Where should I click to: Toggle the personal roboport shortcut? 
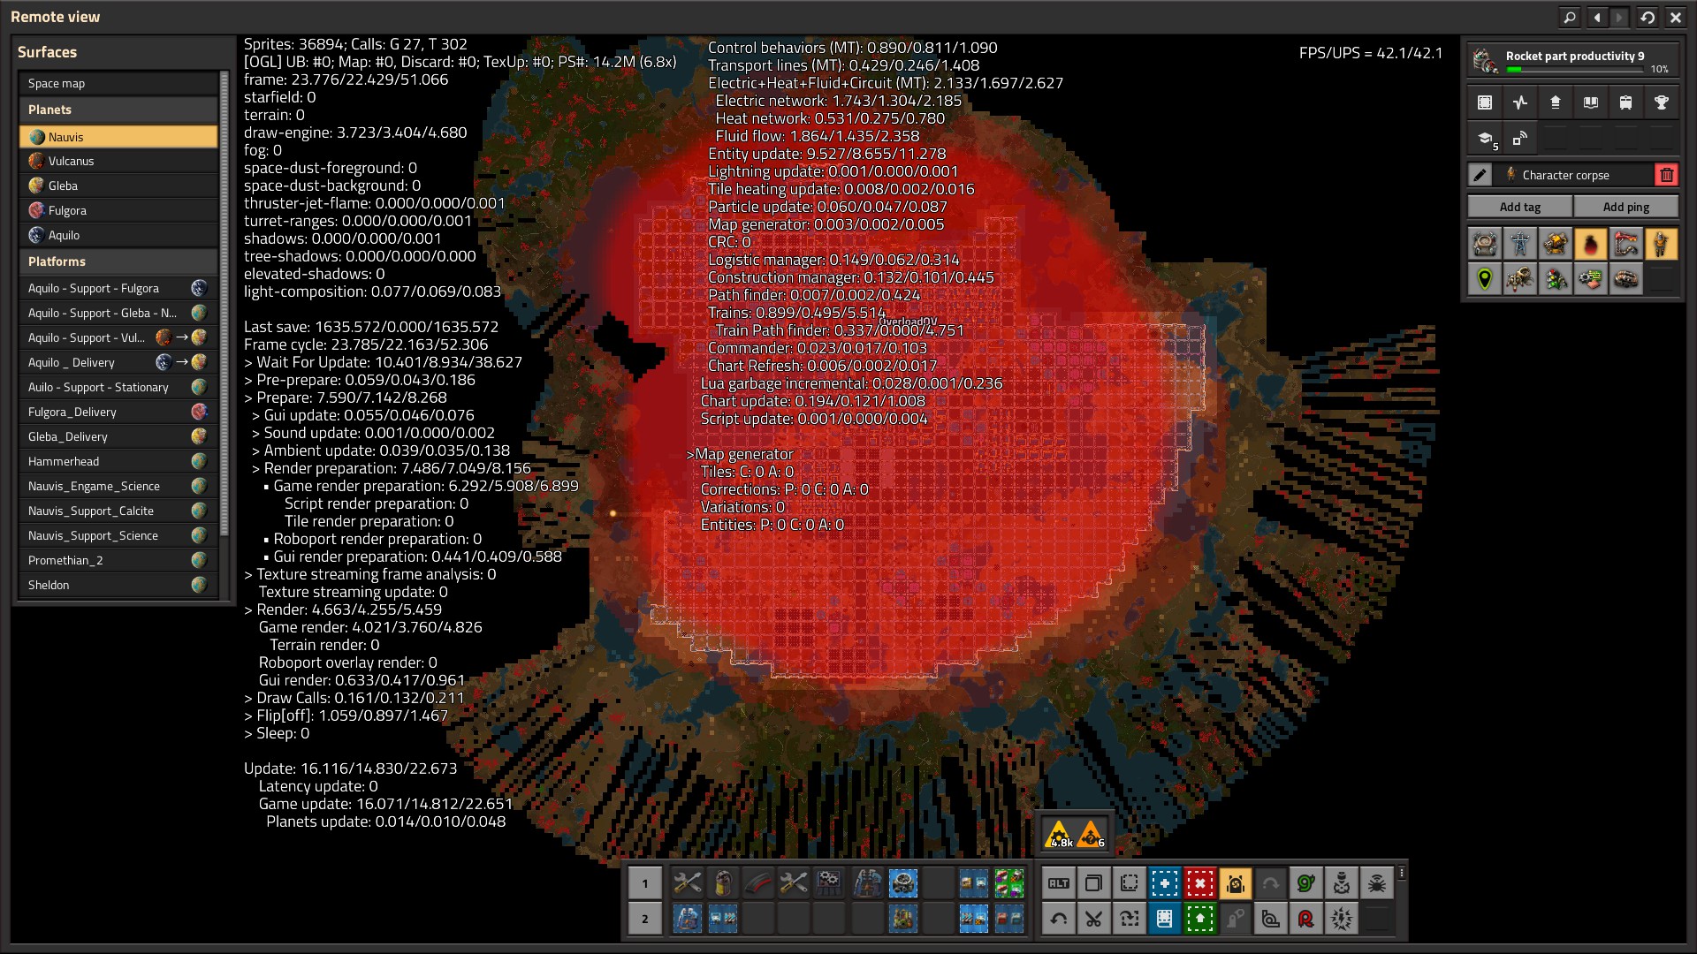pos(1236,883)
